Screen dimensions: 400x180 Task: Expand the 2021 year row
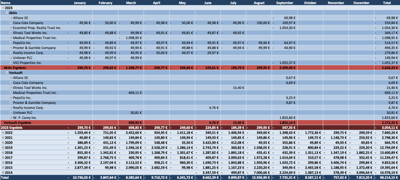[x=3, y=138]
